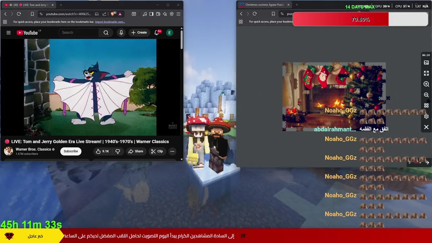This screenshot has height=243, width=432.
Task: Reload the jigsaw puzzle page
Action: point(254,14)
